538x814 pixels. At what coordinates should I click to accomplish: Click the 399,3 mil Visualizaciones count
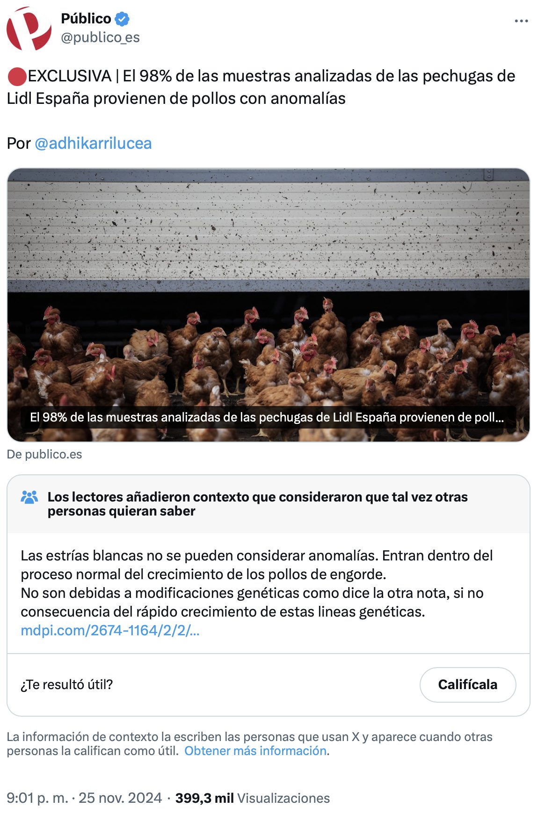coord(253,798)
